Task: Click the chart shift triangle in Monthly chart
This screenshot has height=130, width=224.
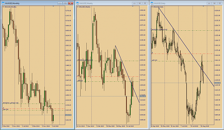Action: coord(53,6)
